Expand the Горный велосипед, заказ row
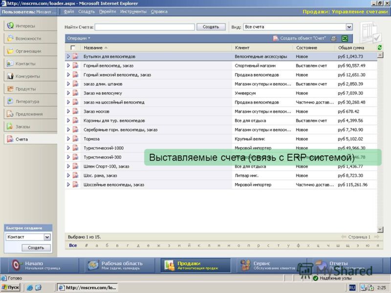This screenshot has width=391, height=293. pyautogui.click(x=68, y=65)
